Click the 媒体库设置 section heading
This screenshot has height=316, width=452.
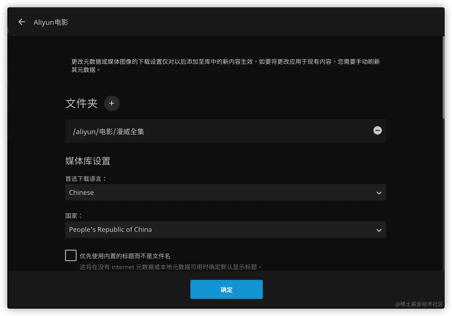[88, 161]
